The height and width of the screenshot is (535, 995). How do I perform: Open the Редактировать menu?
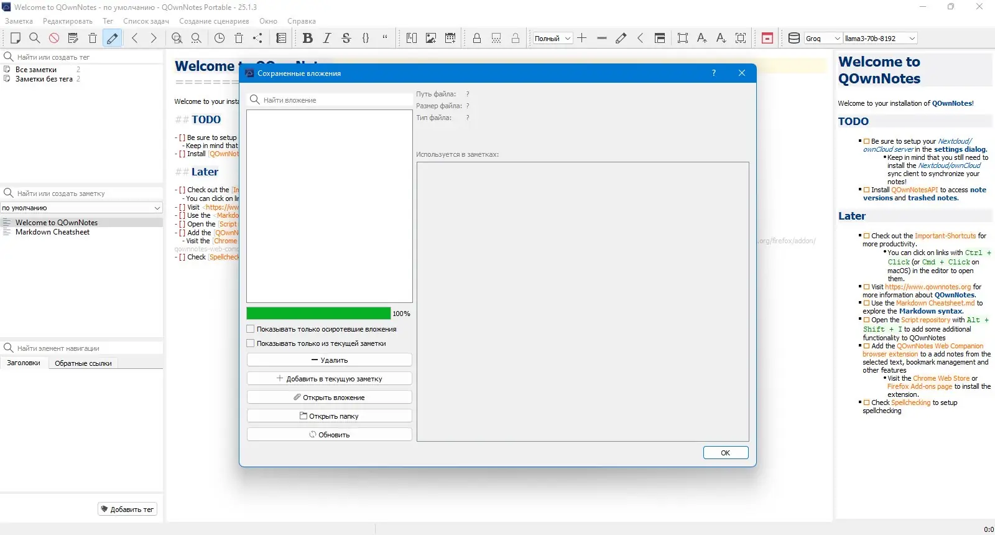[68, 21]
